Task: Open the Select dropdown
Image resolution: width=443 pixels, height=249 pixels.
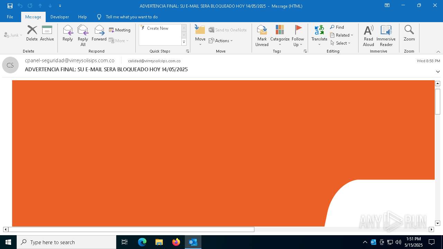Action: [x=341, y=43]
